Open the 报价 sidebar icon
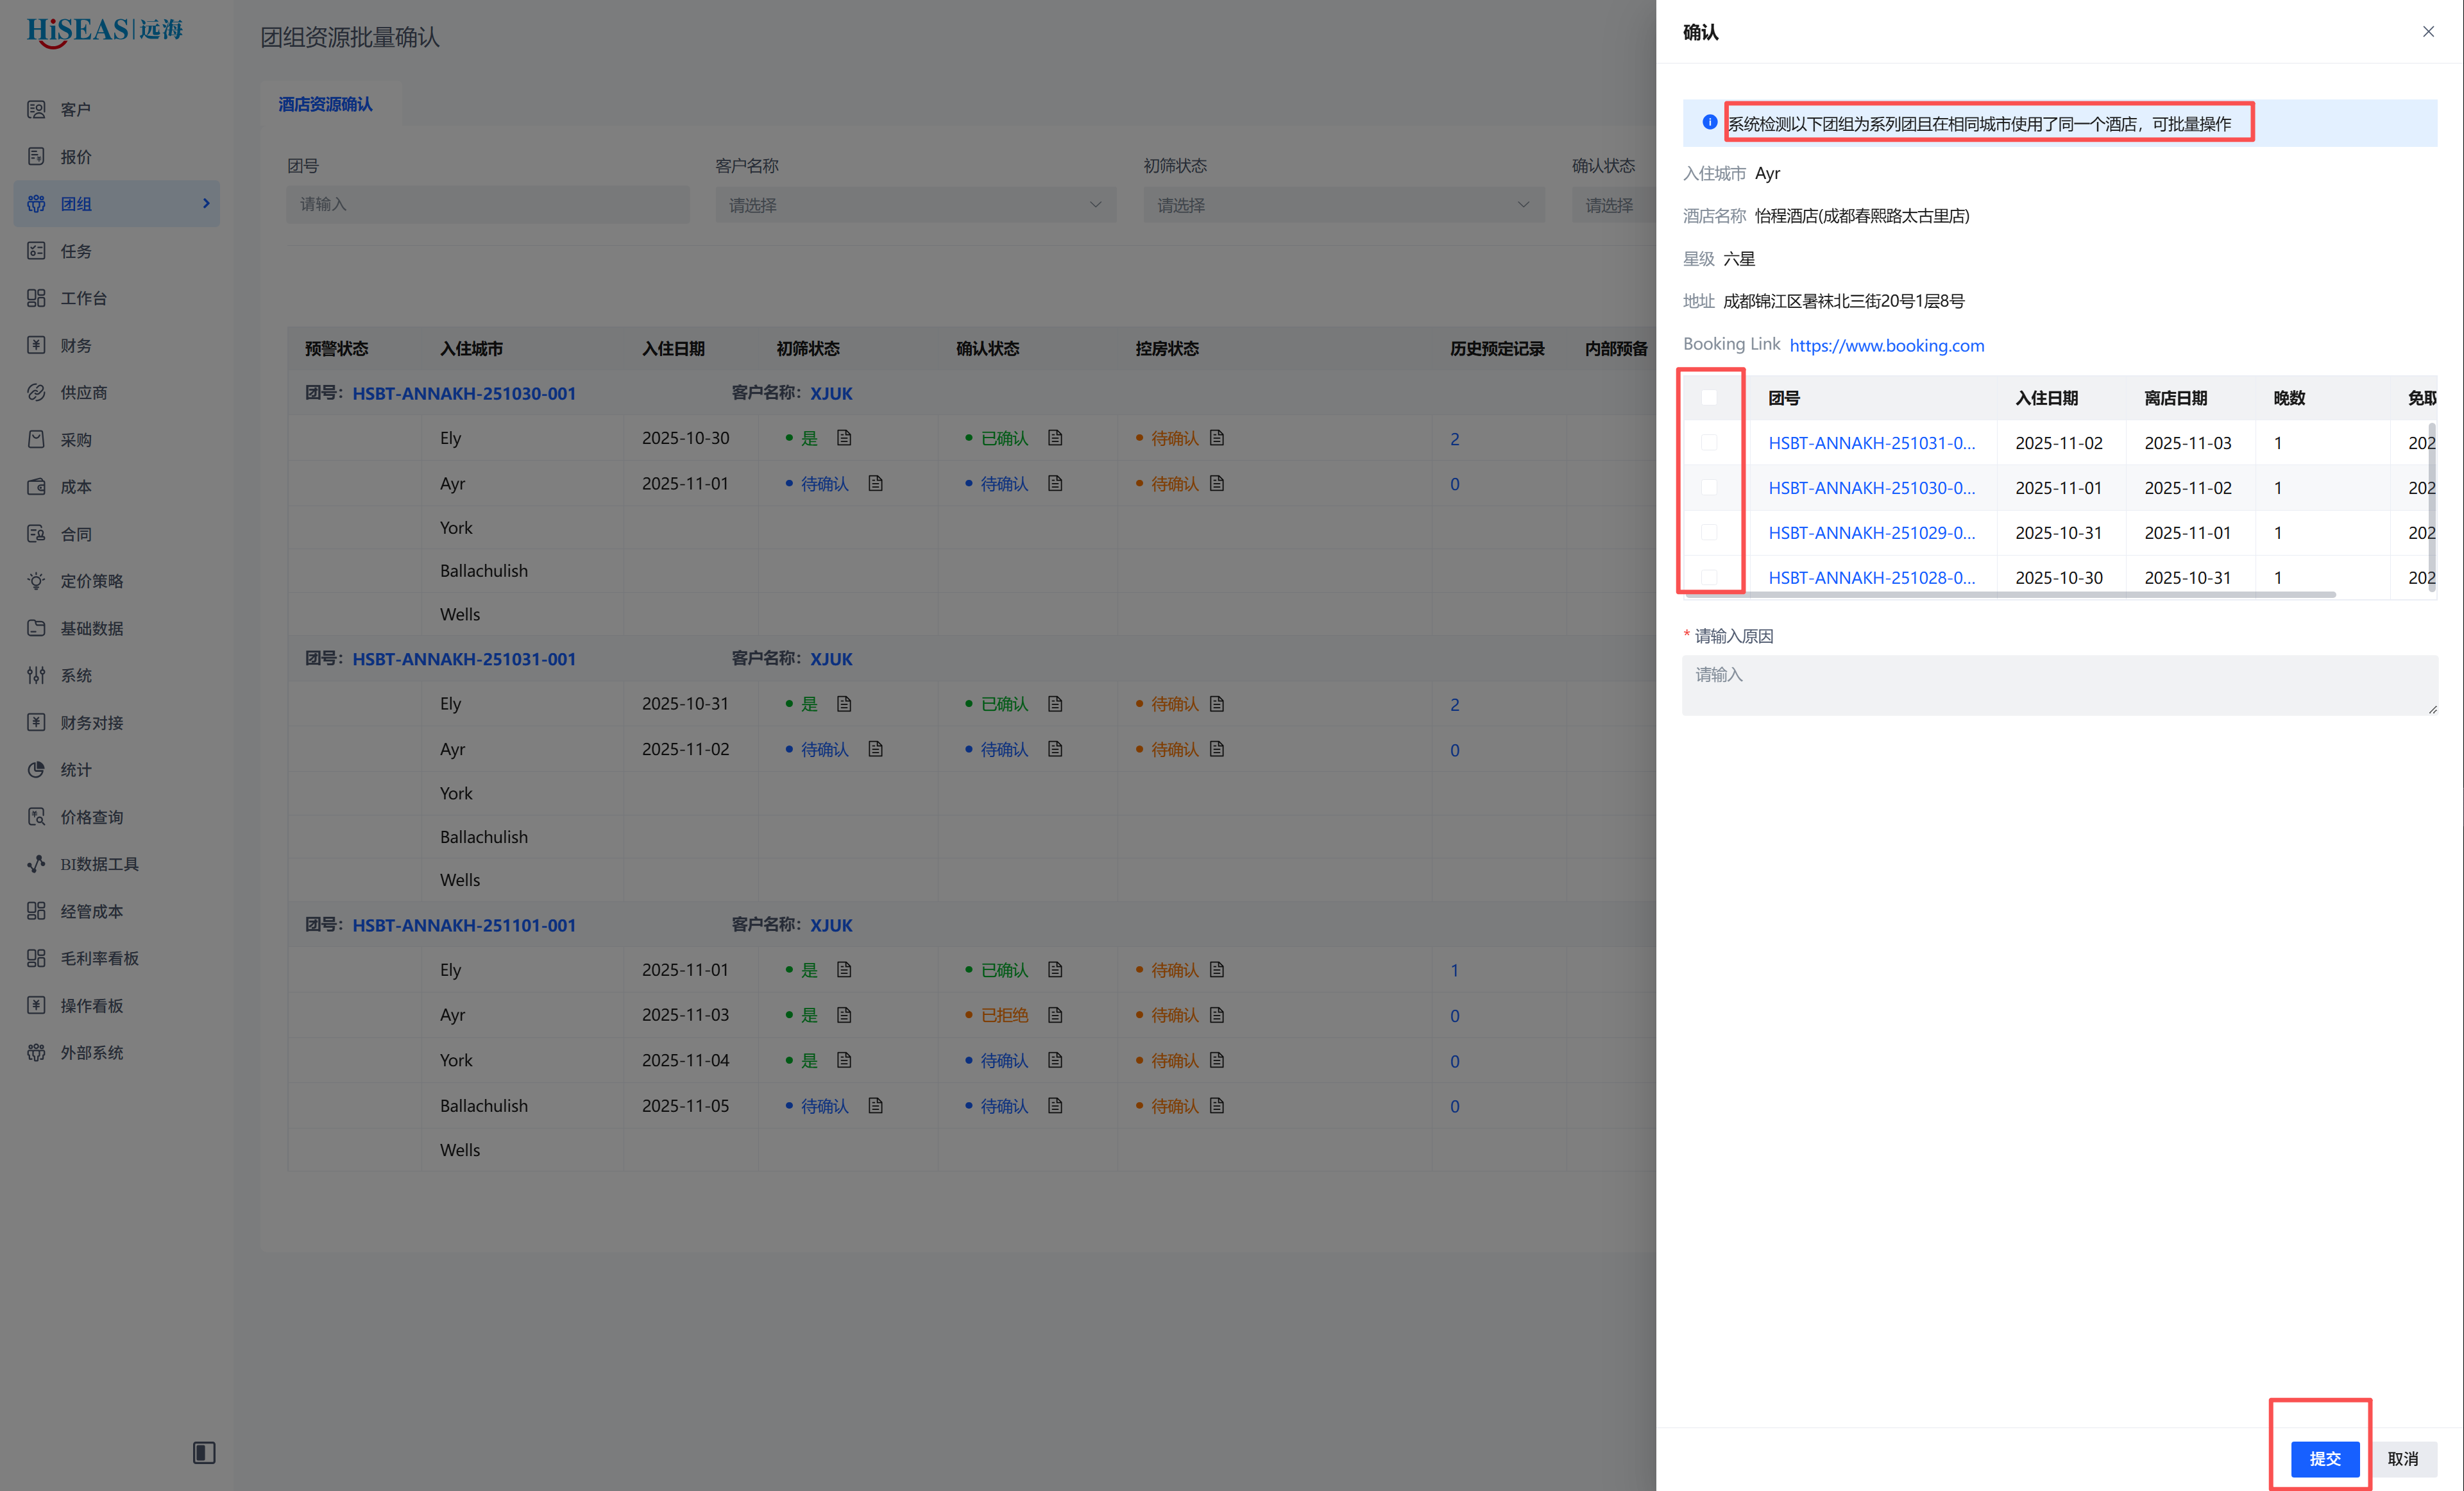2464x1491 pixels. point(36,156)
